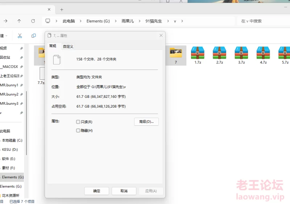Open 本地磁盘 (C:) in the sidebar

pyautogui.click(x=12, y=140)
